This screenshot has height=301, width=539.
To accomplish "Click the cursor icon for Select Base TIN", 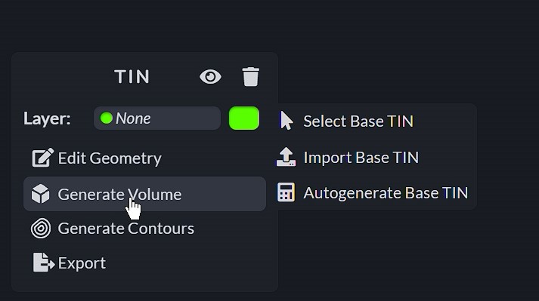I will 287,121.
